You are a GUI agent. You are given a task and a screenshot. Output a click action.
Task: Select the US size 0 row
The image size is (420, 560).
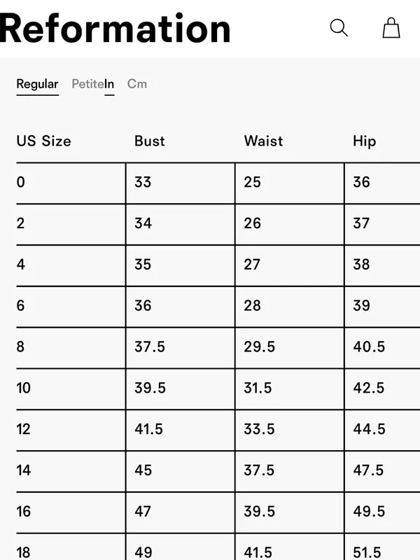pos(218,183)
